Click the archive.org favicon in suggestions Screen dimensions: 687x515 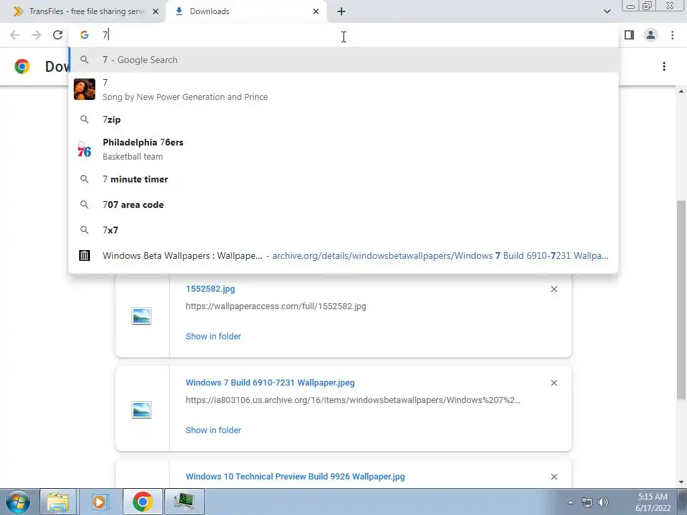pos(84,255)
